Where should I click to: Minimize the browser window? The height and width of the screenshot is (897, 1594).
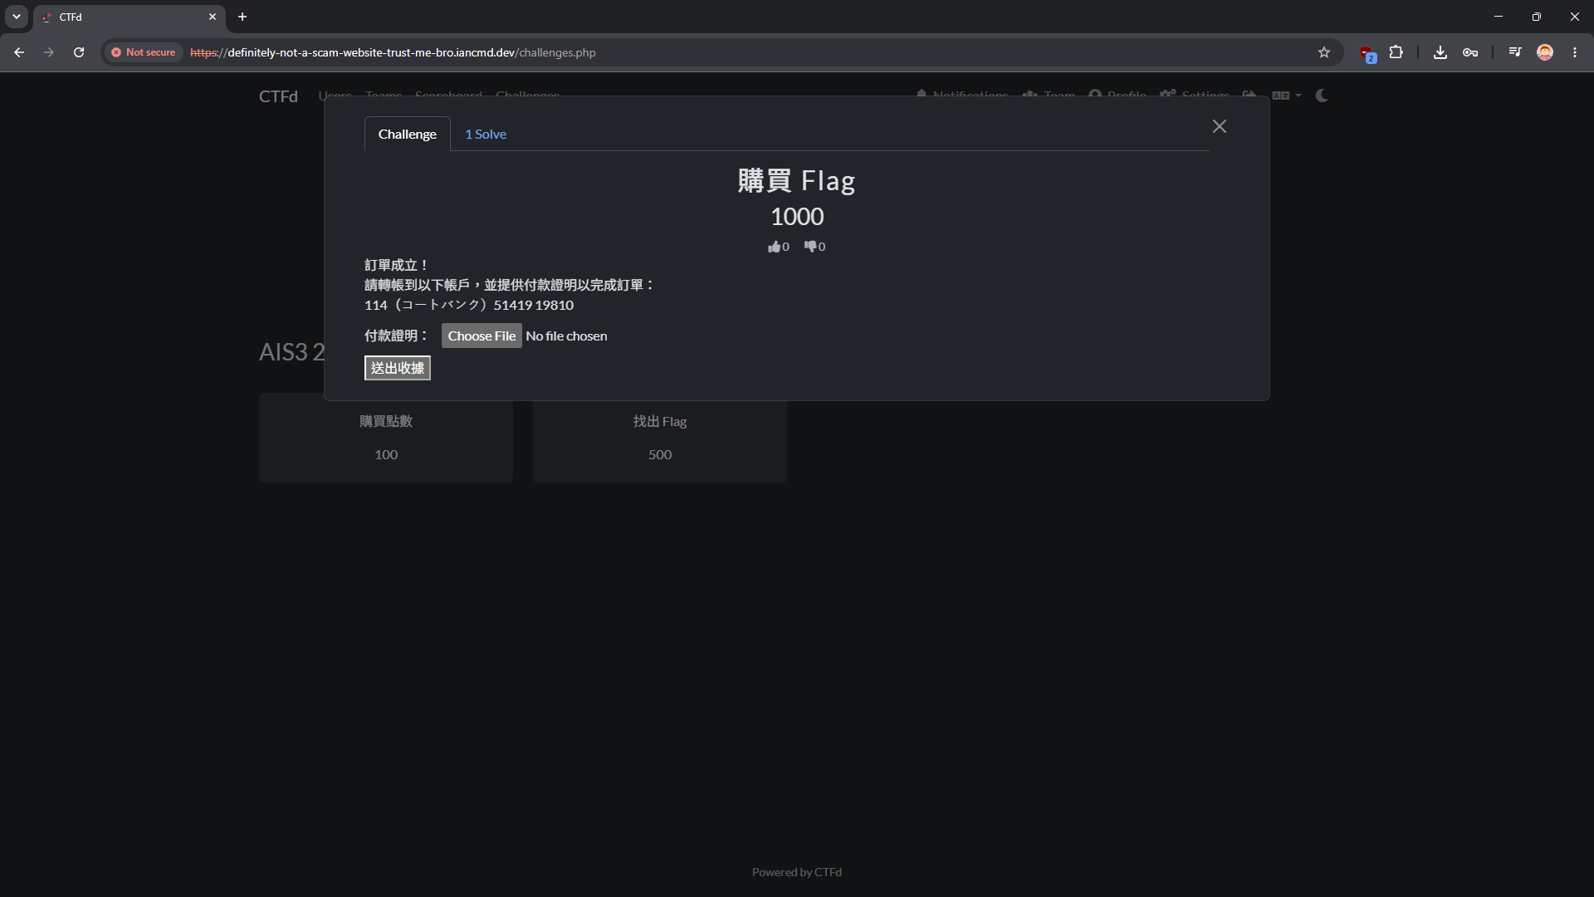click(x=1499, y=17)
